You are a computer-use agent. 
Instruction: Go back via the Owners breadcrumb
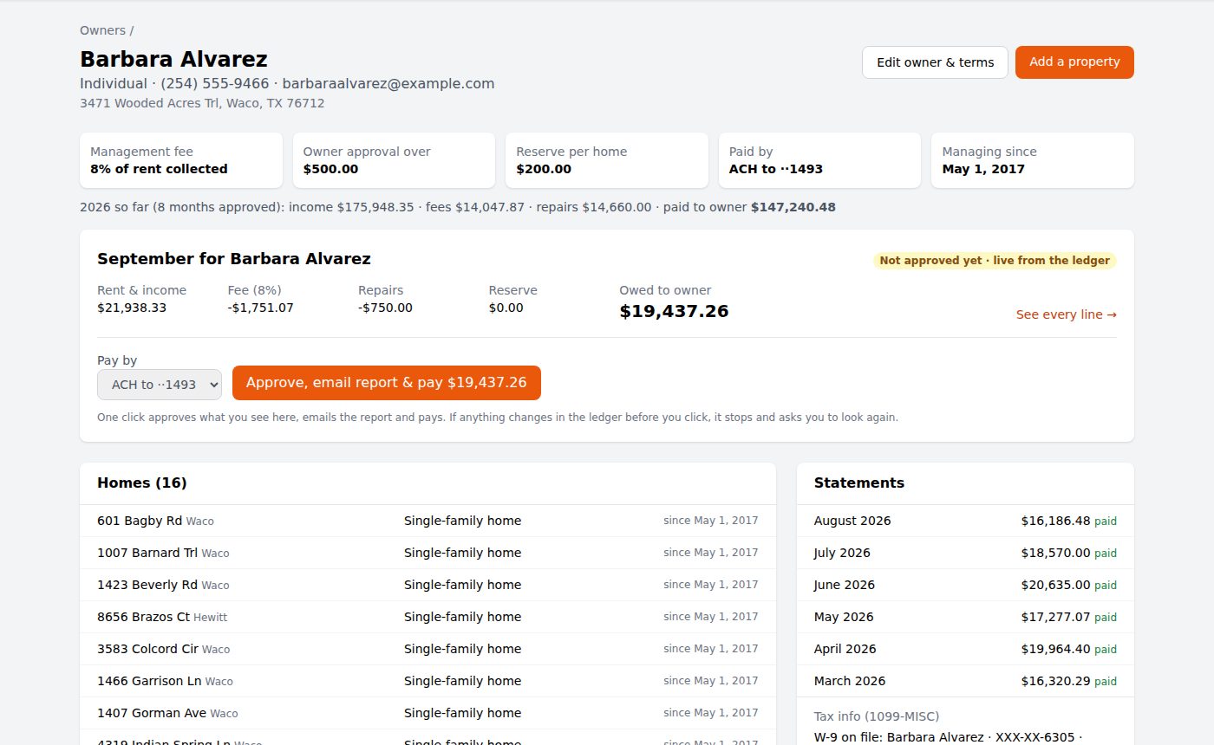tap(103, 30)
